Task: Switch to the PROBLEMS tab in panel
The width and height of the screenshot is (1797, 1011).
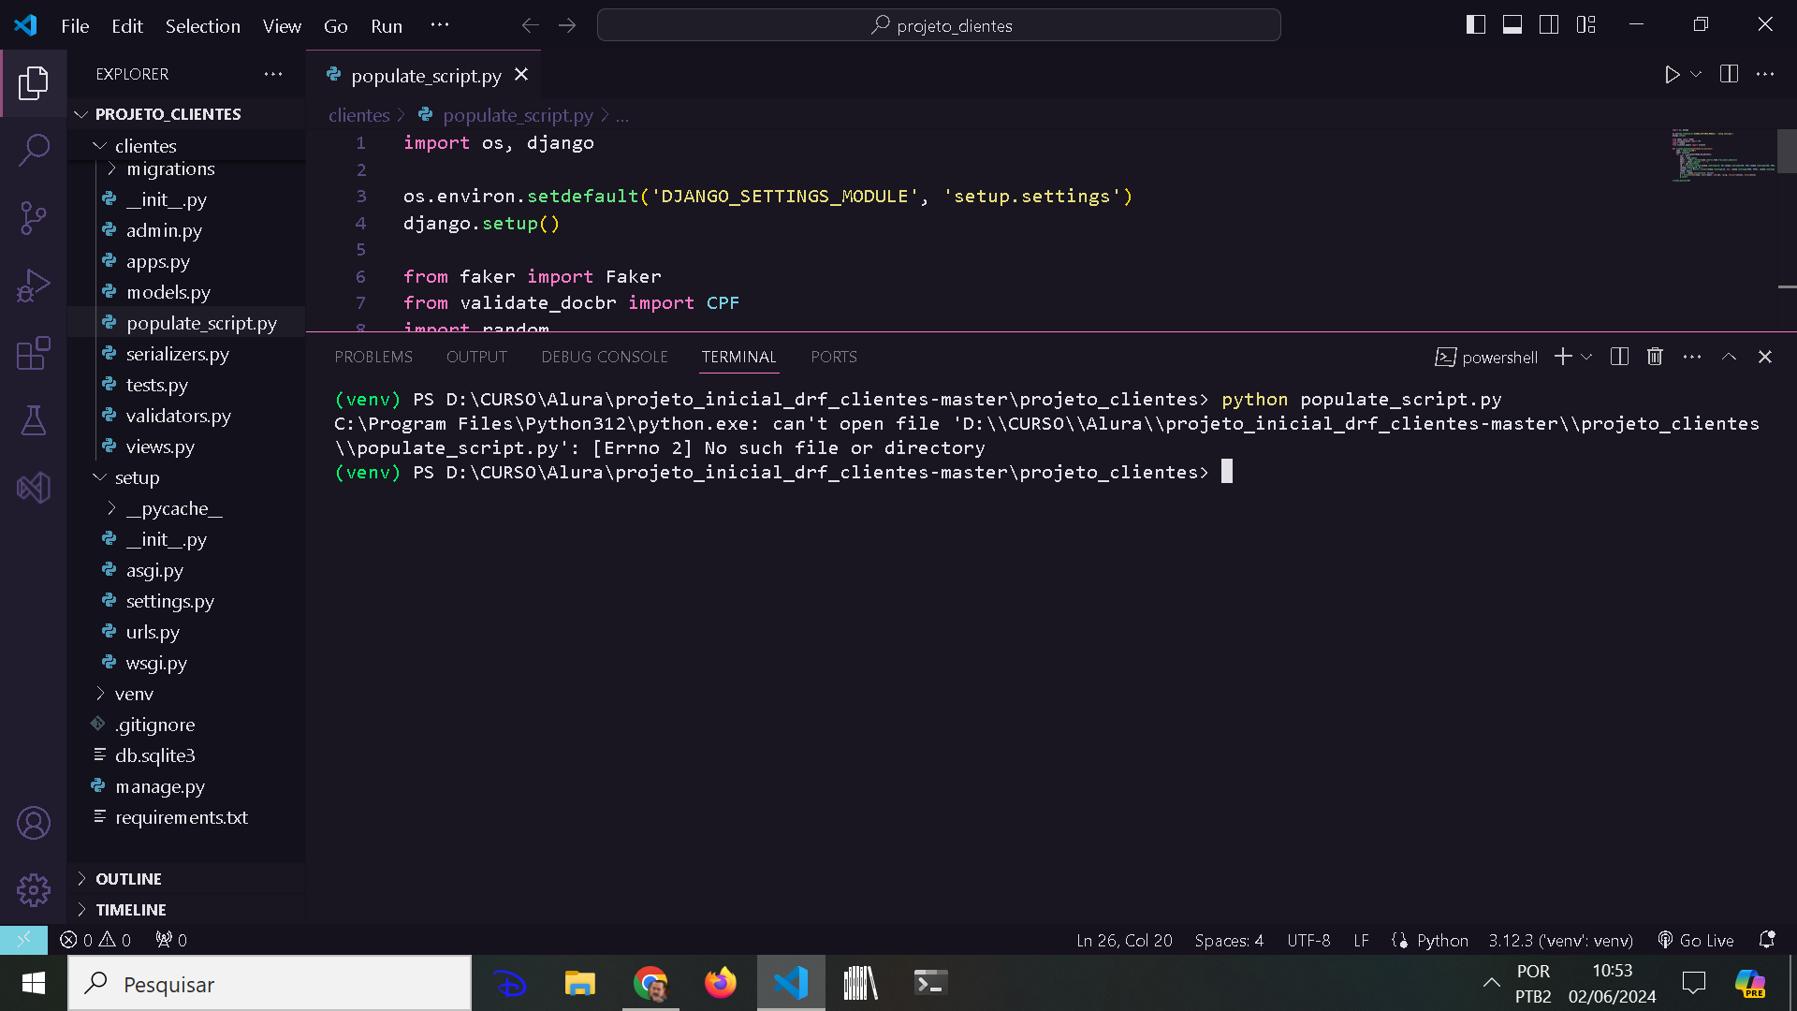Action: [373, 357]
